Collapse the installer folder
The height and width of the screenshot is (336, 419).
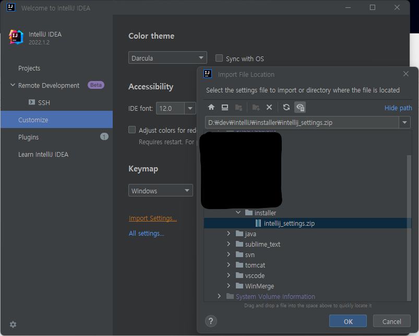click(x=238, y=212)
